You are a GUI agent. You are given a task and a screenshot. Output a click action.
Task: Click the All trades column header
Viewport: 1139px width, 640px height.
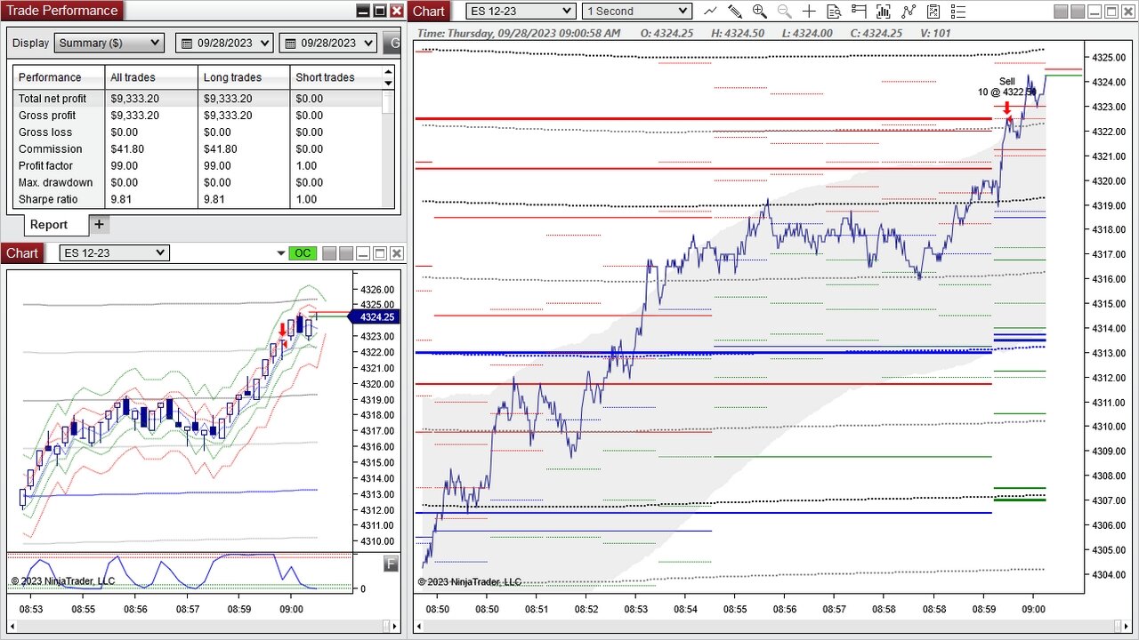[x=151, y=77]
